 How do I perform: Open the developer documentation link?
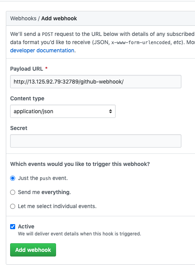tap(42, 50)
